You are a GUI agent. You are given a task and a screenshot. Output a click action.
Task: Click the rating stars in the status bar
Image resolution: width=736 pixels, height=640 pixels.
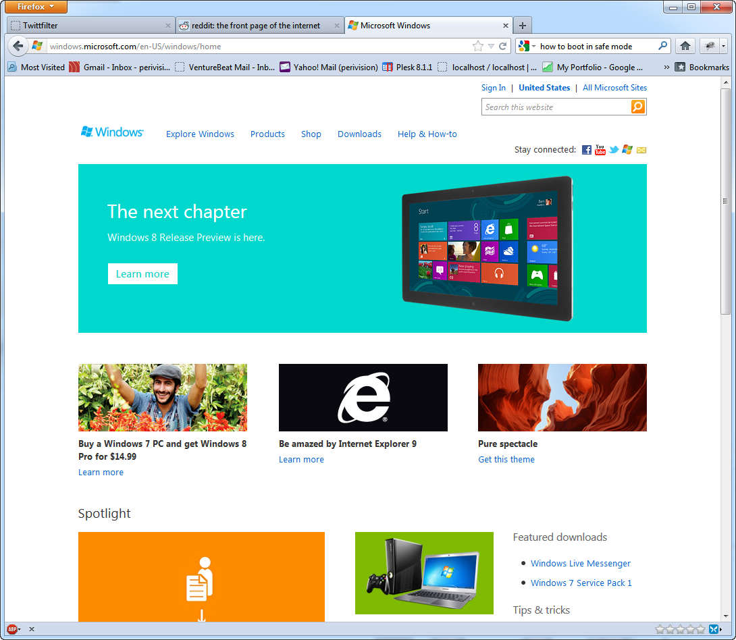pyautogui.click(x=680, y=629)
